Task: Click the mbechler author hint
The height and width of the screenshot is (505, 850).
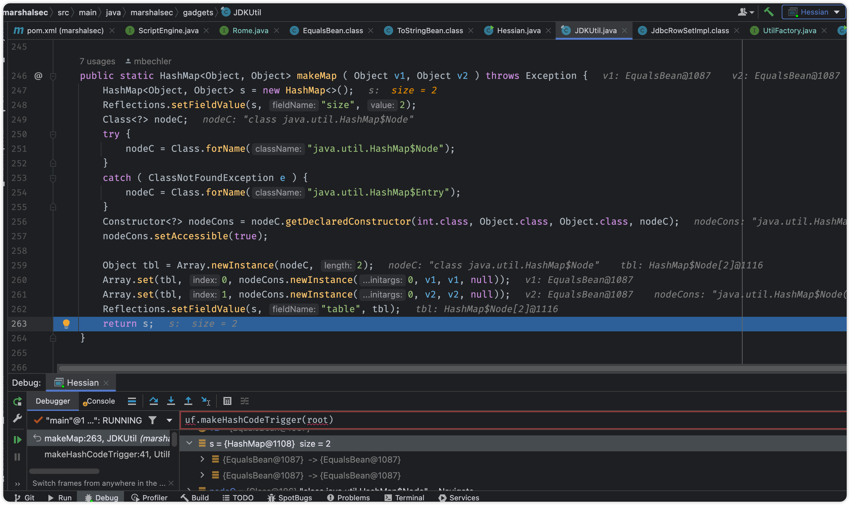Action: 149,61
